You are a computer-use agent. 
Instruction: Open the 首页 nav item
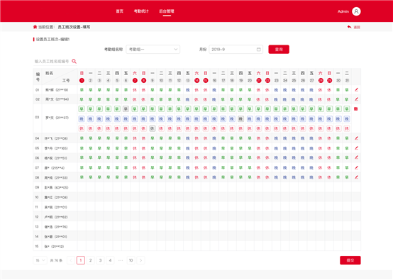[120, 11]
